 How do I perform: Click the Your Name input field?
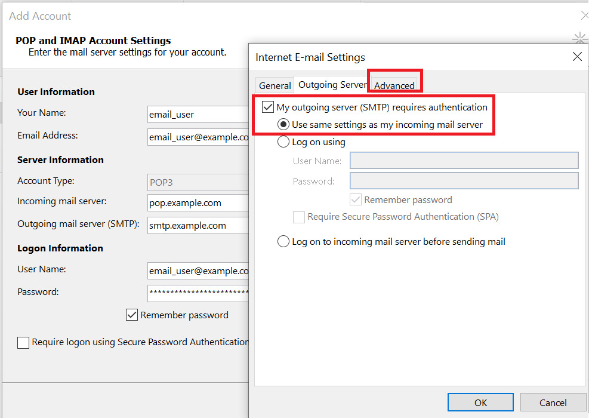click(x=198, y=114)
